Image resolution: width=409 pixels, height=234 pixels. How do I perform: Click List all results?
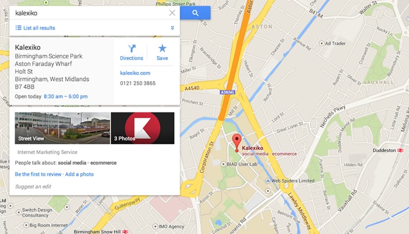[x=35, y=28]
